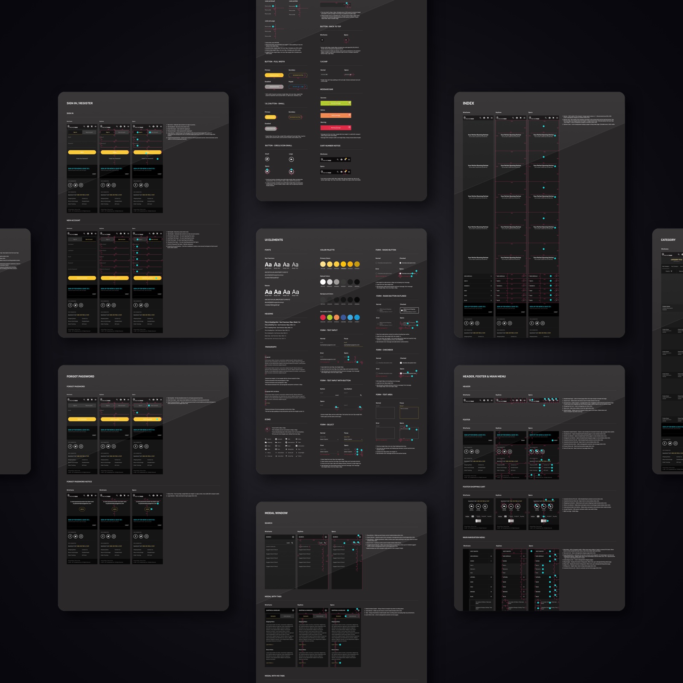Image resolution: width=683 pixels, height=683 pixels.
Task: Click Check mark icon in icons list
Action: [297, 456]
